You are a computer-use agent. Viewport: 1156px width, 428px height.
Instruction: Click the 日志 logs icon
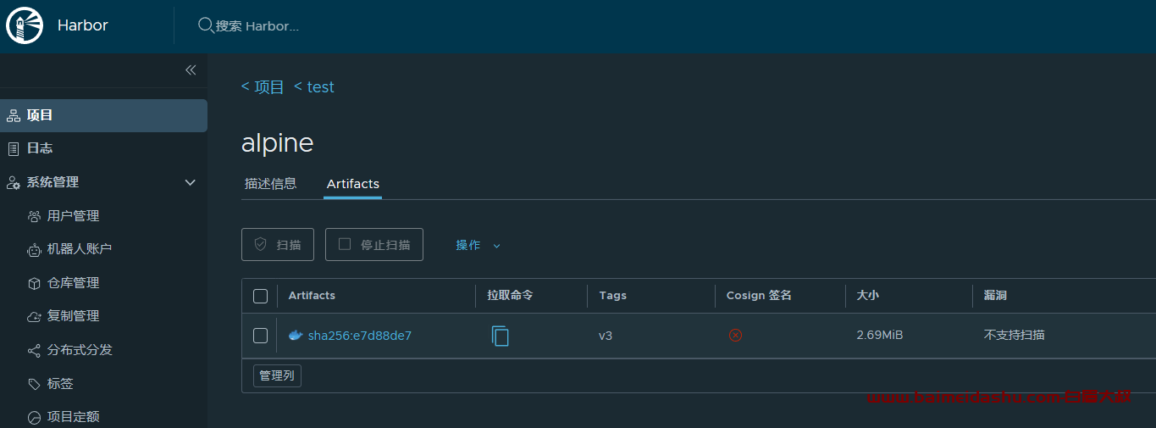14,148
